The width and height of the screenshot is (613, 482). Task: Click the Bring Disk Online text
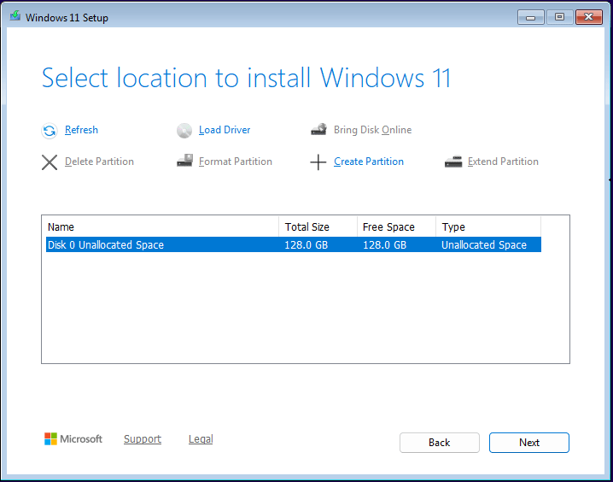(x=372, y=130)
